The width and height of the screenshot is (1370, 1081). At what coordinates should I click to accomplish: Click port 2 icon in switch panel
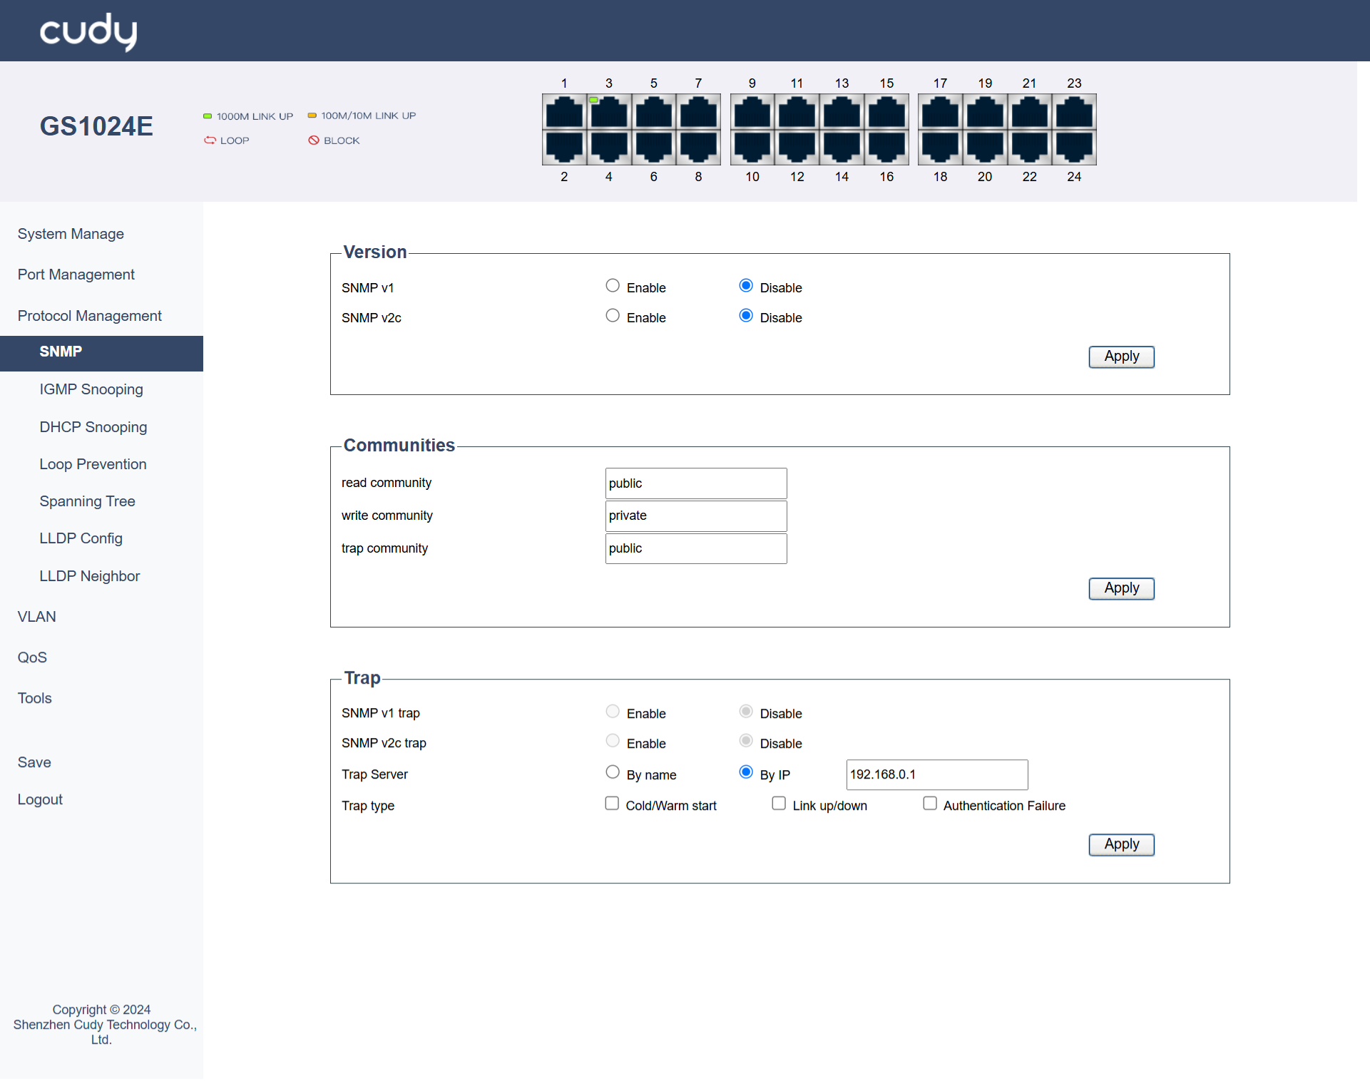pyautogui.click(x=564, y=147)
